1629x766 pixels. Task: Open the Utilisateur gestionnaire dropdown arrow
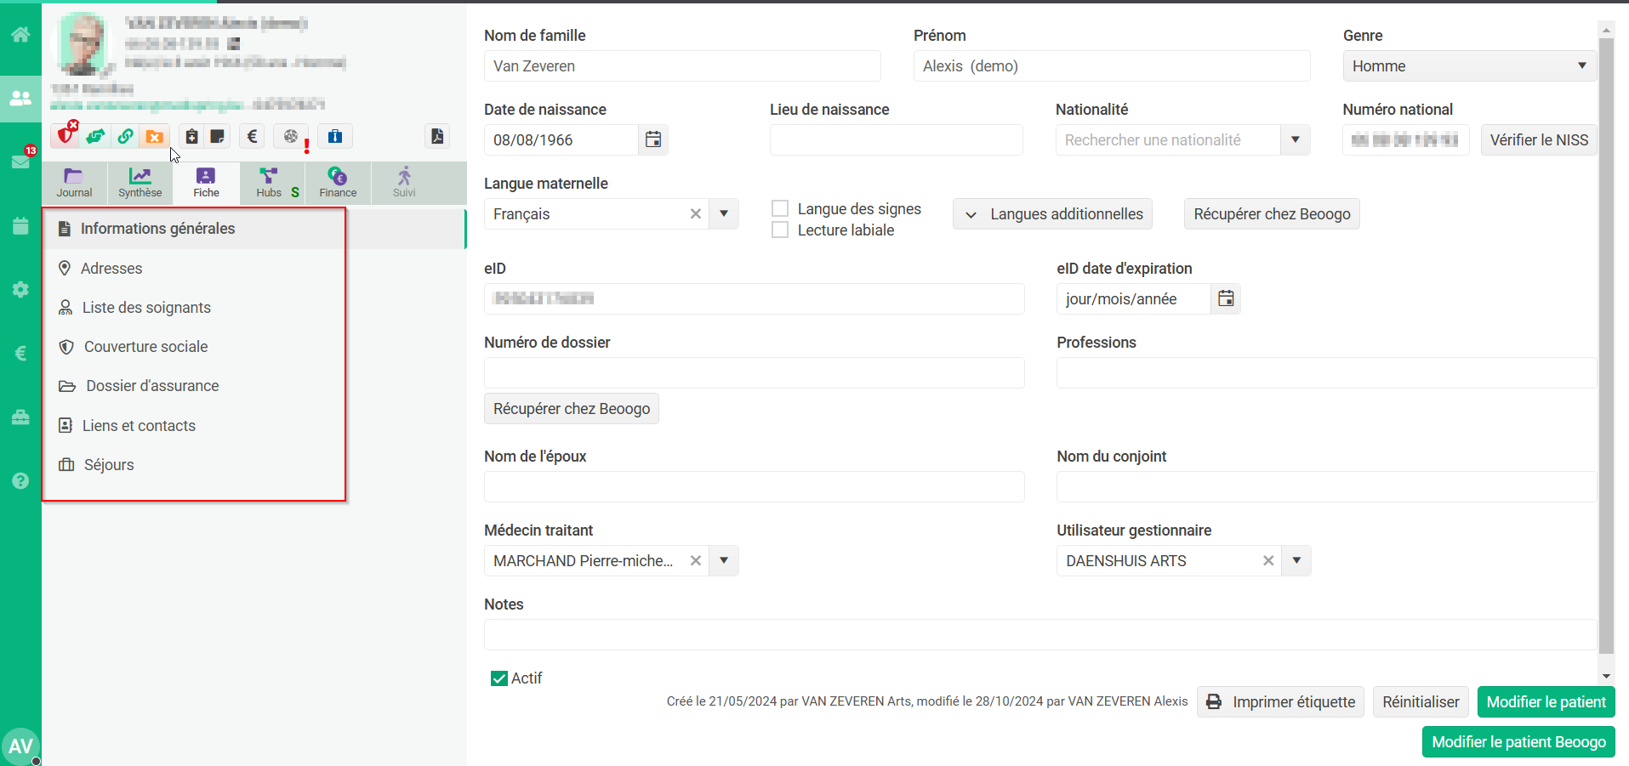pos(1296,560)
